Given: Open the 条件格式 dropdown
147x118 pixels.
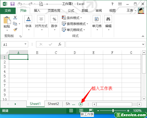Looking at the screenshot, I should [72, 18].
